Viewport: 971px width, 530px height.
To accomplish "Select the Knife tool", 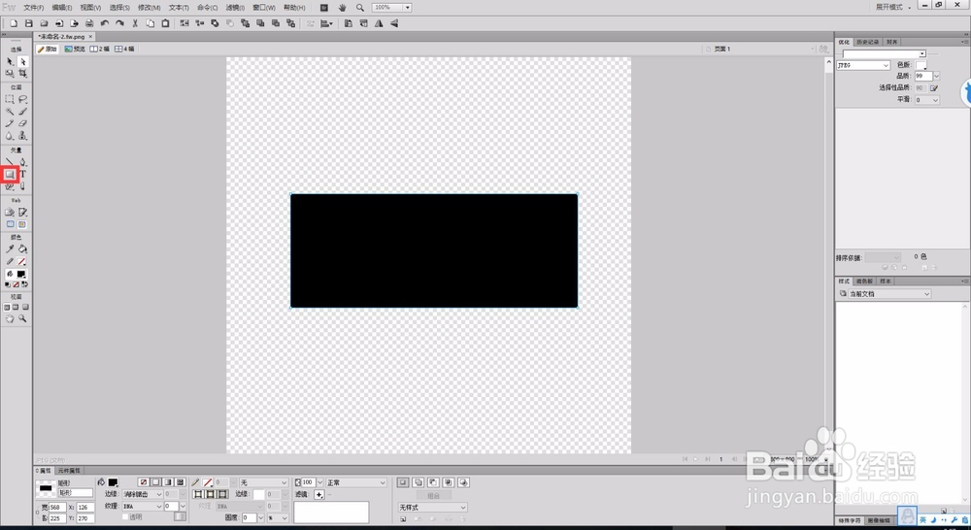I will [23, 186].
